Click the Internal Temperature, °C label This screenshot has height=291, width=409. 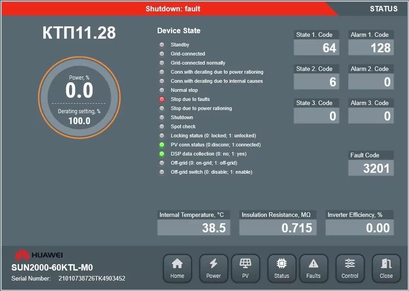pyautogui.click(x=192, y=215)
